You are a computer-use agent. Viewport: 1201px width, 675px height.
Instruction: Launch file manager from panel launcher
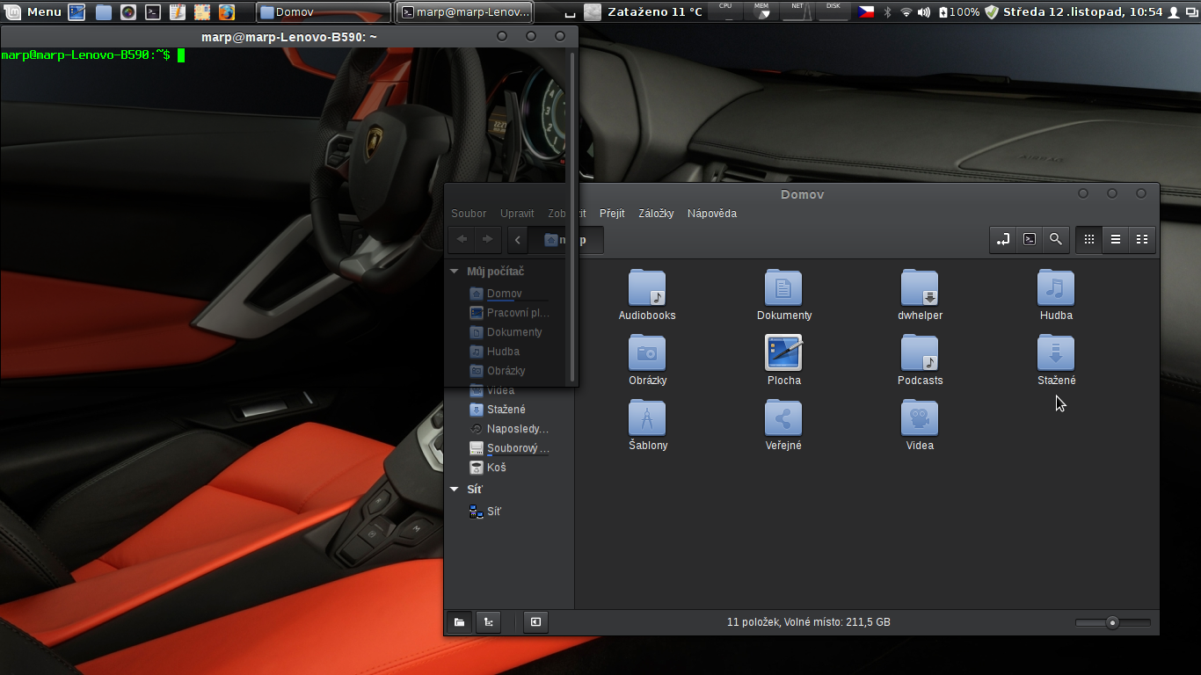104,12
